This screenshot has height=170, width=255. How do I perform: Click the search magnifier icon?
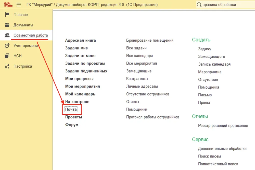click(199, 5)
